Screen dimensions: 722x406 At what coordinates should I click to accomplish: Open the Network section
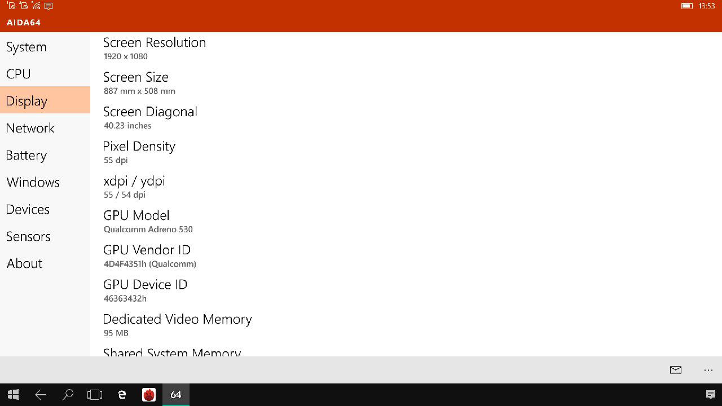point(45,128)
